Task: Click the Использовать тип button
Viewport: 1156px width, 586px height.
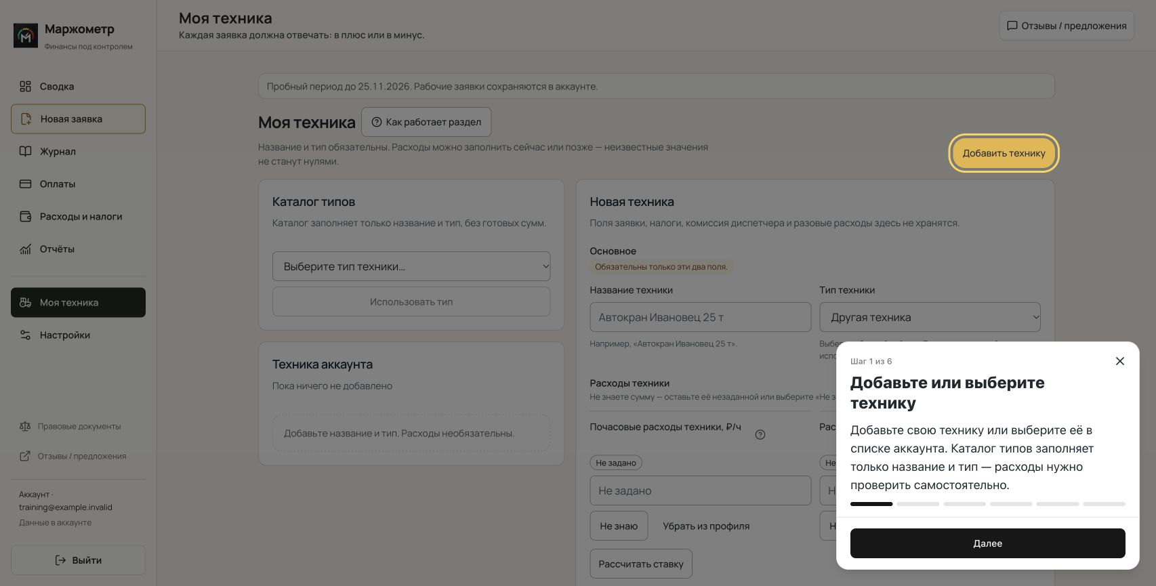Action: pyautogui.click(x=411, y=301)
